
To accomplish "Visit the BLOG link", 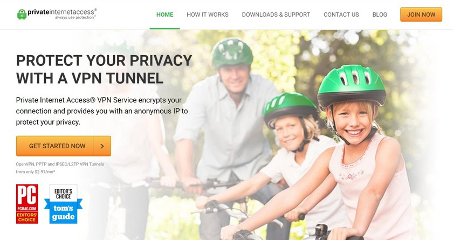I will pos(380,15).
